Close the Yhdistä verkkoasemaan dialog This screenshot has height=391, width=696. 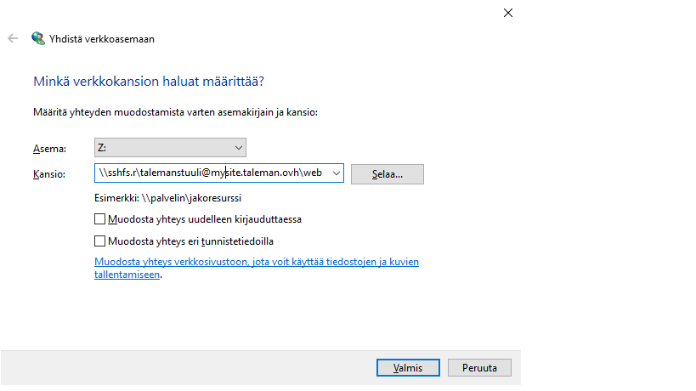click(508, 13)
